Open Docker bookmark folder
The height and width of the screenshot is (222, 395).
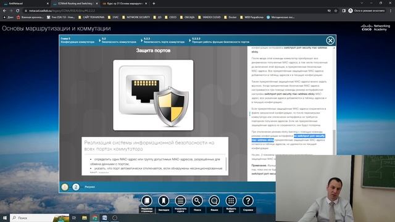pyautogui.click(x=230, y=17)
